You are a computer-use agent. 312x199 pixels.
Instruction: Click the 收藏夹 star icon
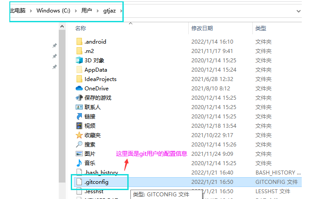[79, 135]
